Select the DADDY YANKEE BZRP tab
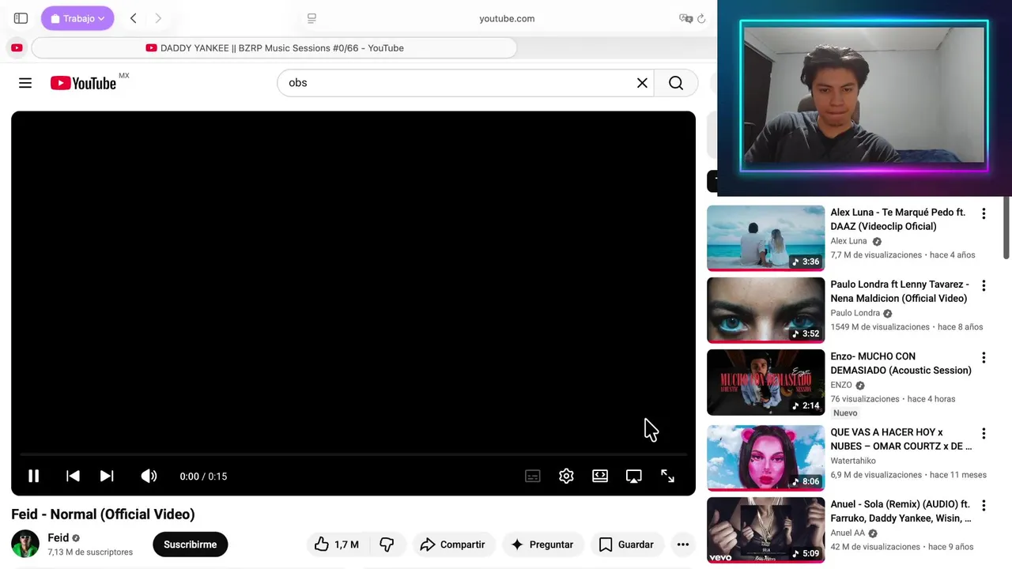 274,48
